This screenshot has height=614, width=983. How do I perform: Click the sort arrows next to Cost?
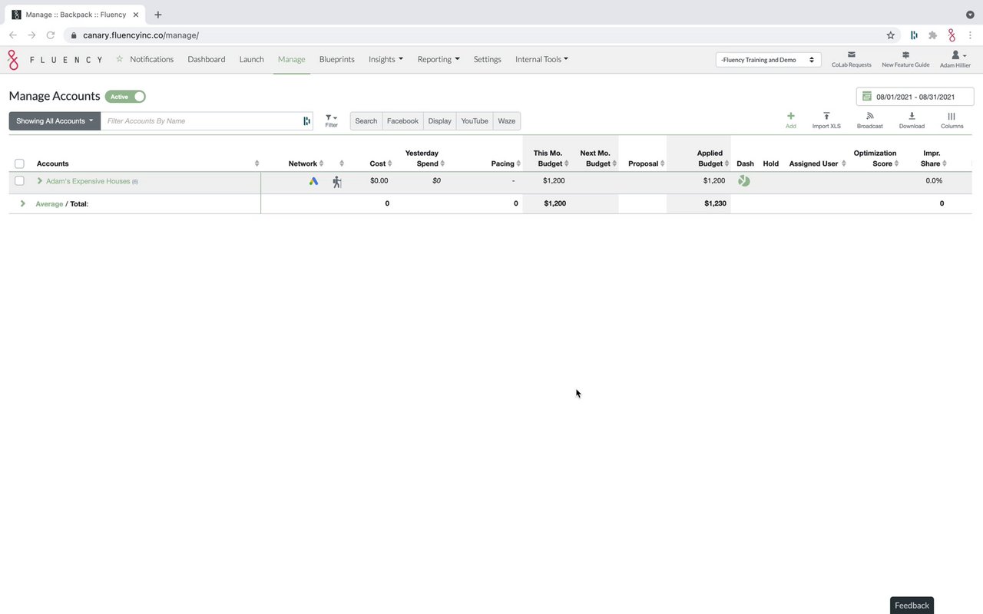click(x=390, y=163)
